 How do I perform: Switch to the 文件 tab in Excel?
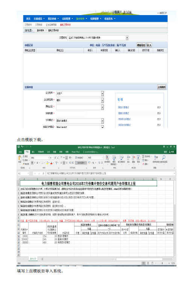20,152
